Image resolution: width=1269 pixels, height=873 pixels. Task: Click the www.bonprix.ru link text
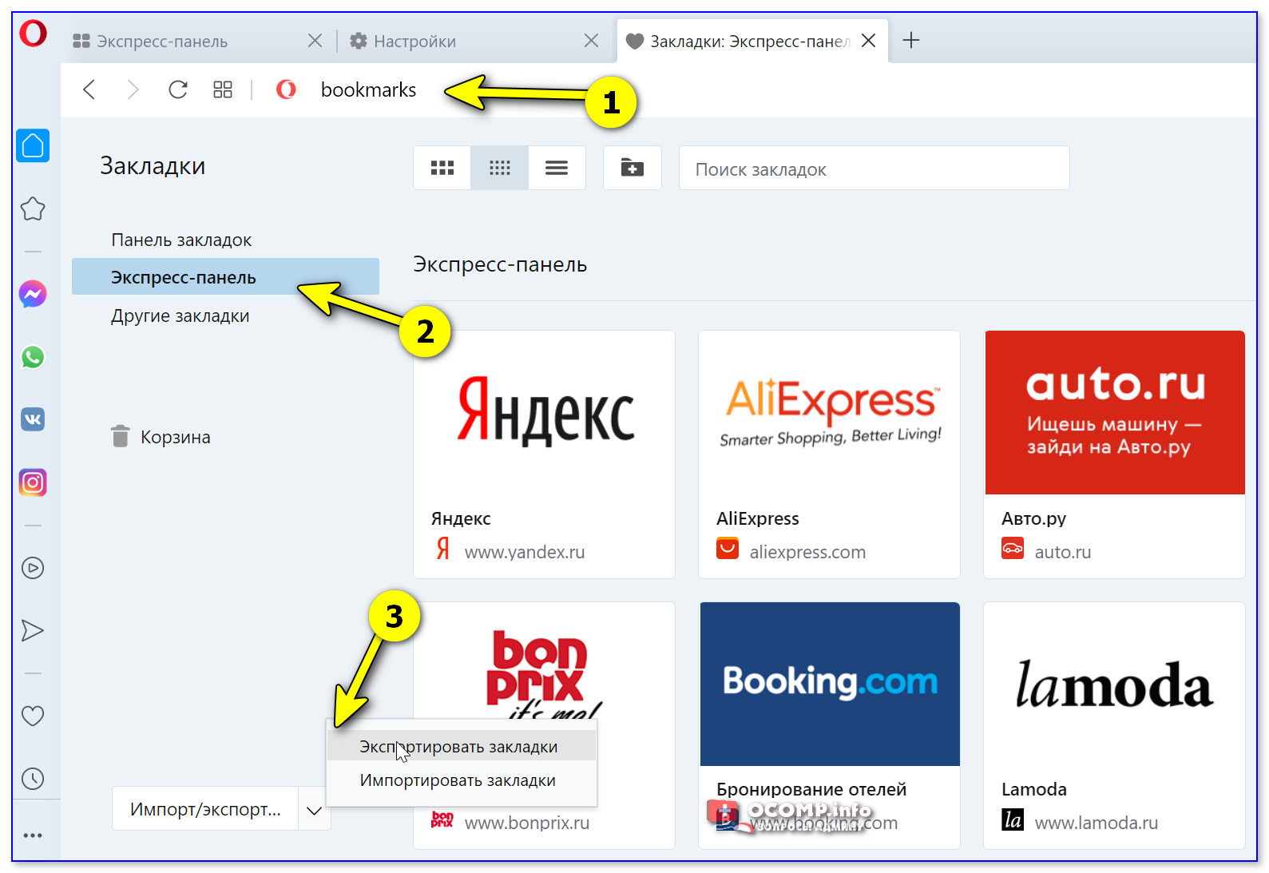[527, 823]
